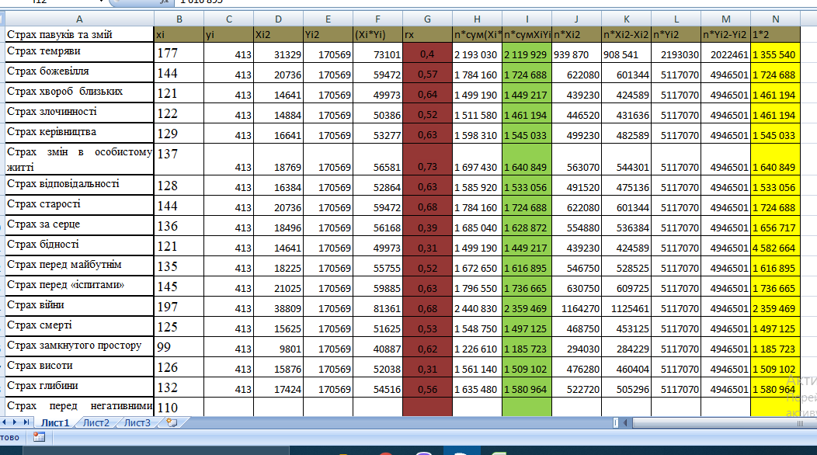Image resolution: width=817 pixels, height=455 pixels.
Task: Click the 'Страх глибини' cell
Action: click(x=79, y=387)
